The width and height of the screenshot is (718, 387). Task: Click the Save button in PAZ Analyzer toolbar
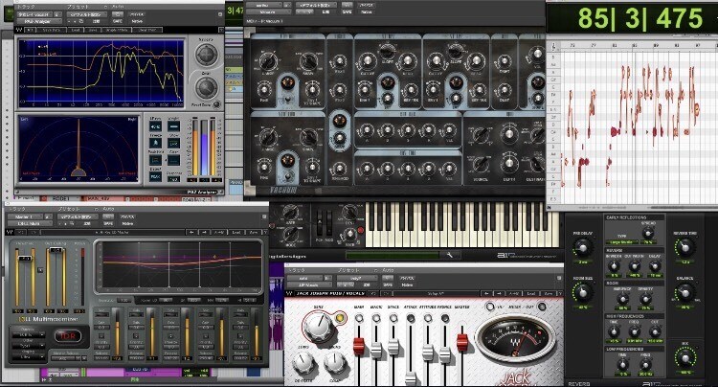[x=93, y=31]
